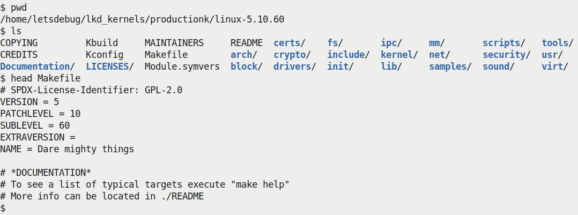
Task: Click the security/ directory entry
Action: coord(507,55)
